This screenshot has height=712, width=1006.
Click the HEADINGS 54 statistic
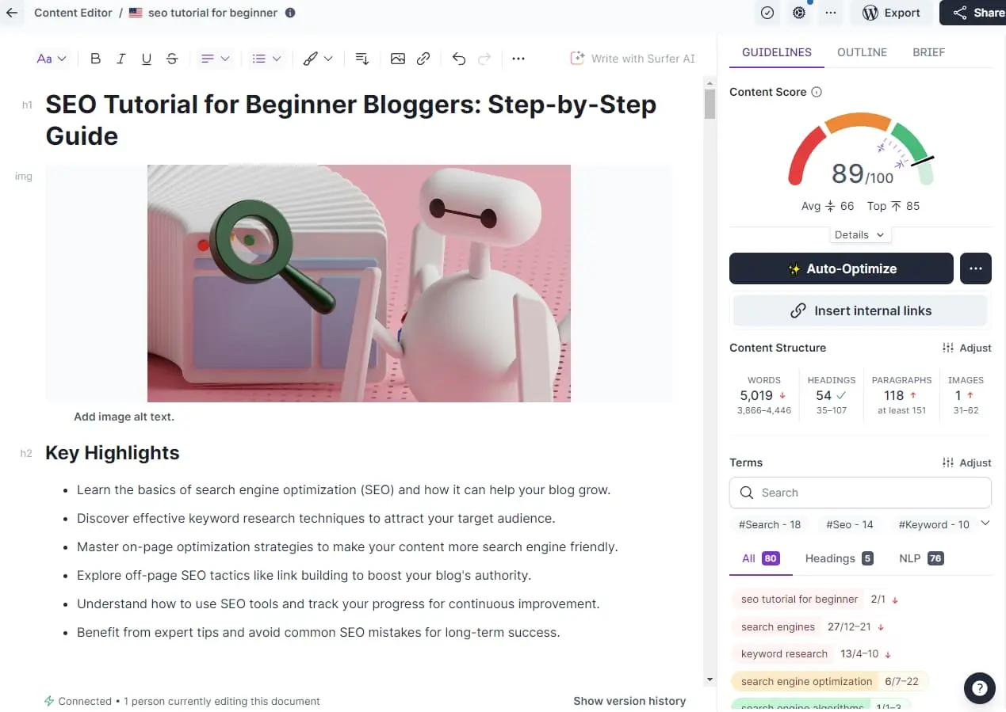click(832, 394)
